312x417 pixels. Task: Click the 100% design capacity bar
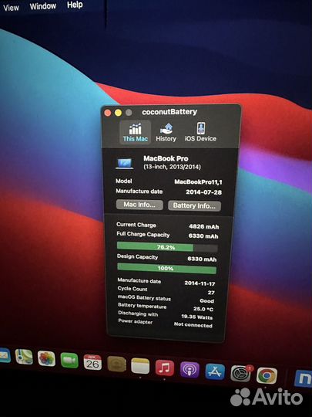pyautogui.click(x=166, y=268)
